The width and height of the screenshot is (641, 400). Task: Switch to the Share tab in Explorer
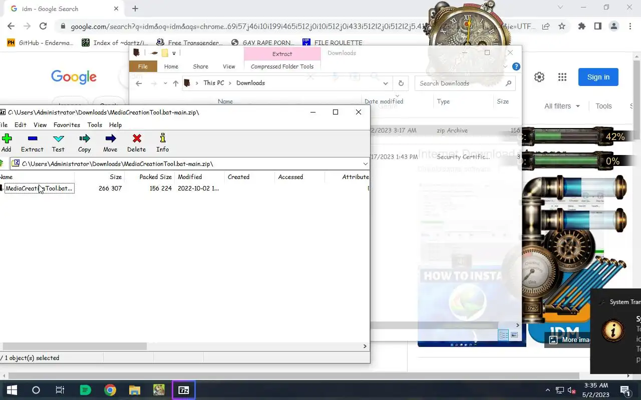[x=200, y=66]
